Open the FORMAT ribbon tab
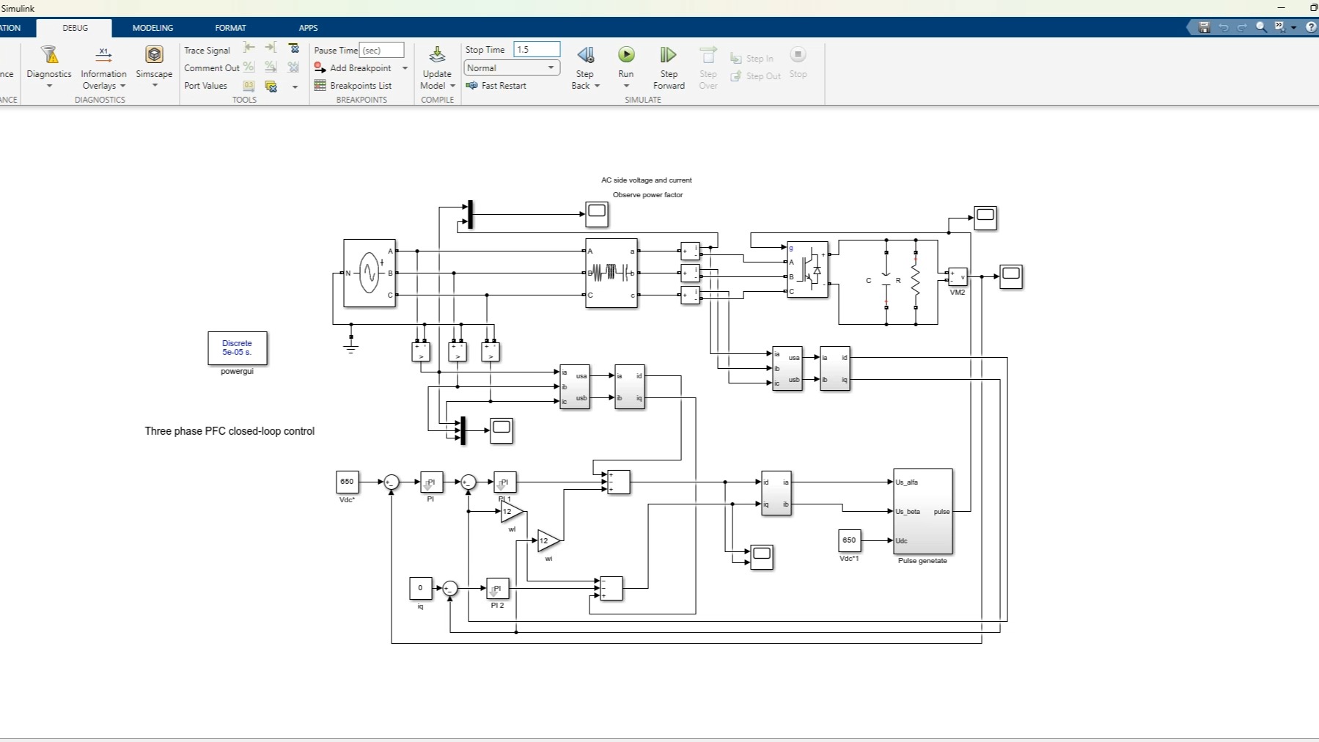Image resolution: width=1319 pixels, height=742 pixels. [230, 27]
